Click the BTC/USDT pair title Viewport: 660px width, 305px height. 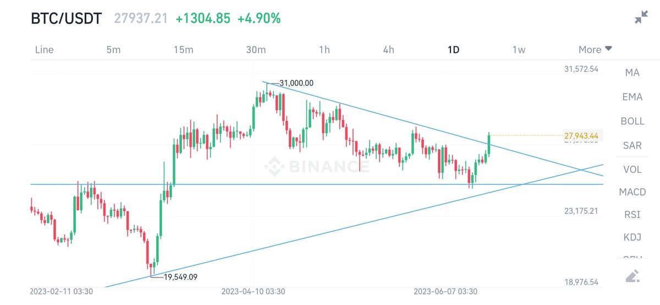pos(66,18)
